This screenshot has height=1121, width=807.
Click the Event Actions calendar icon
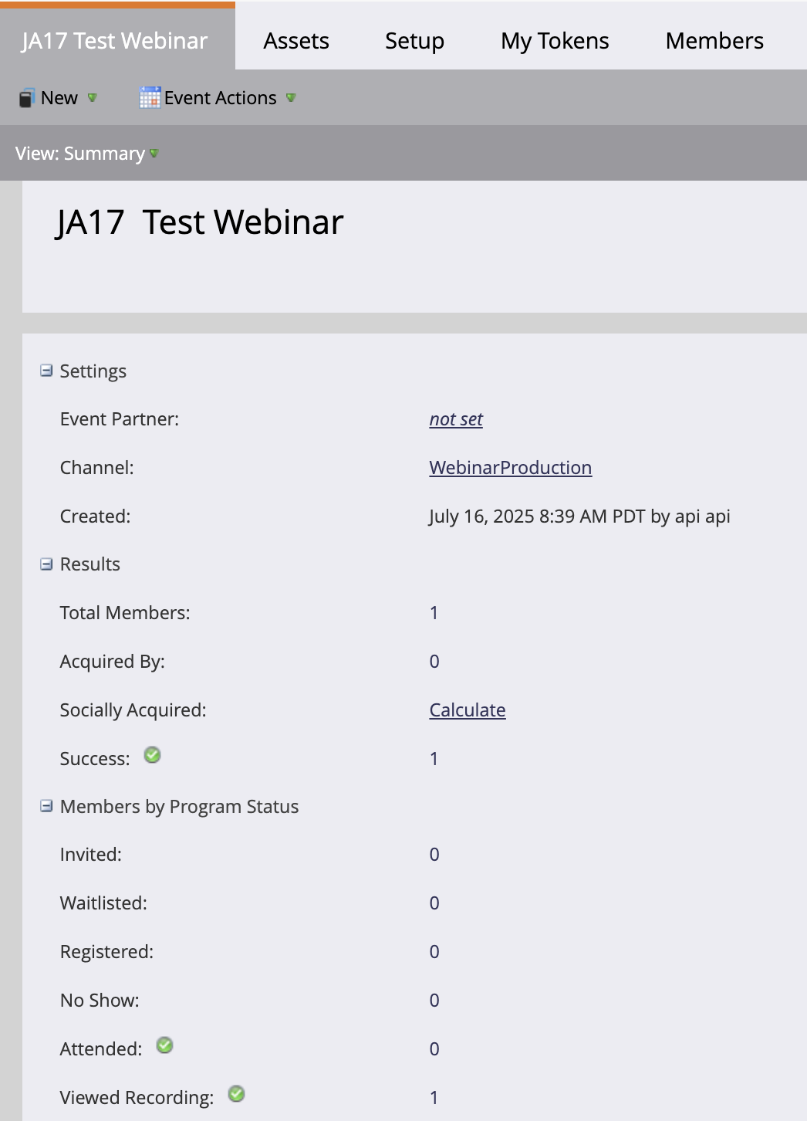tap(150, 98)
